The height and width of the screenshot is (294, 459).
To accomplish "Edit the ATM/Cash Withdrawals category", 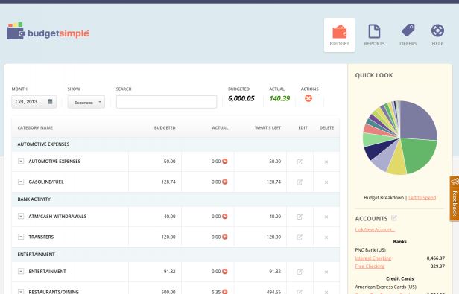I will pos(300,217).
